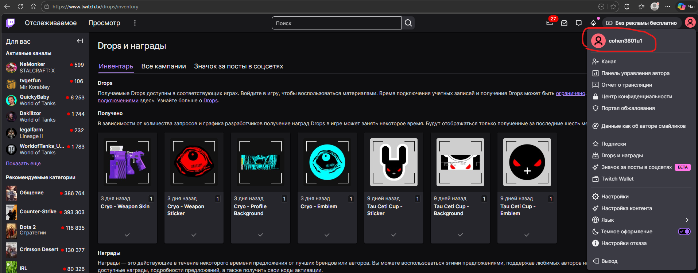Open the notifications inbox icon
Screen dimensions: 698x273
(x=564, y=23)
